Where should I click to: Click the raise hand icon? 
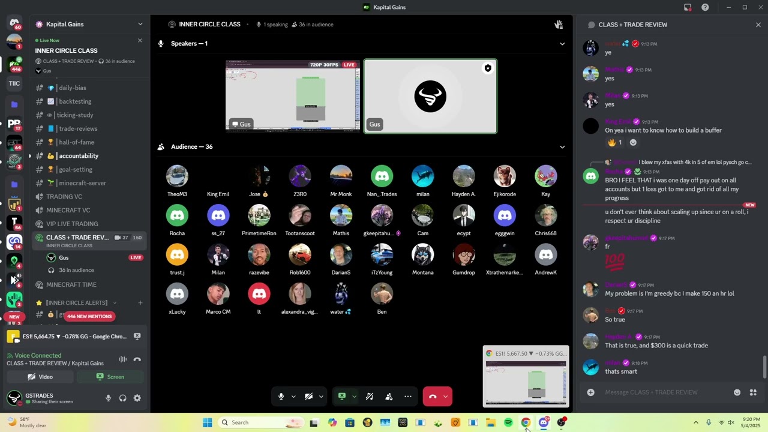point(559,25)
